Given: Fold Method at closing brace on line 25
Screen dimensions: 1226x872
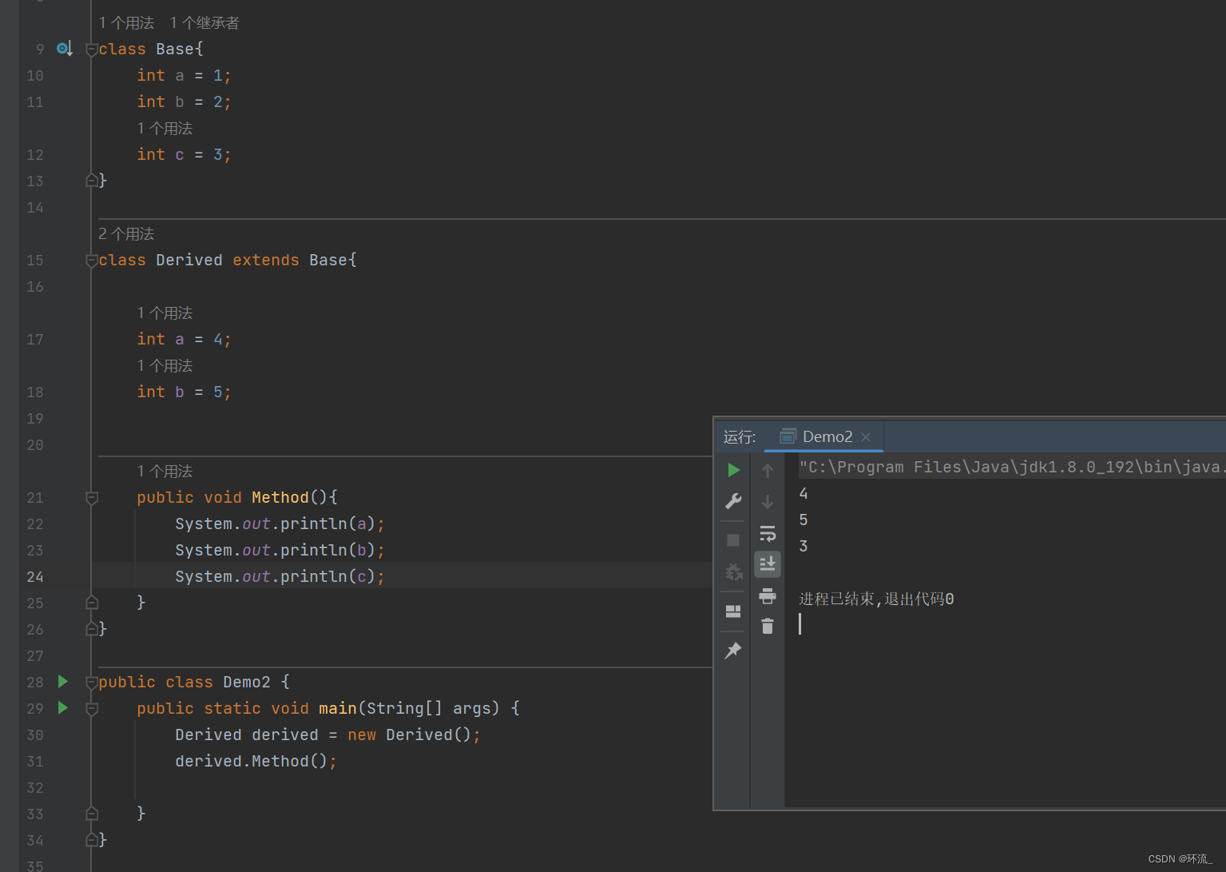Looking at the screenshot, I should pyautogui.click(x=92, y=603).
